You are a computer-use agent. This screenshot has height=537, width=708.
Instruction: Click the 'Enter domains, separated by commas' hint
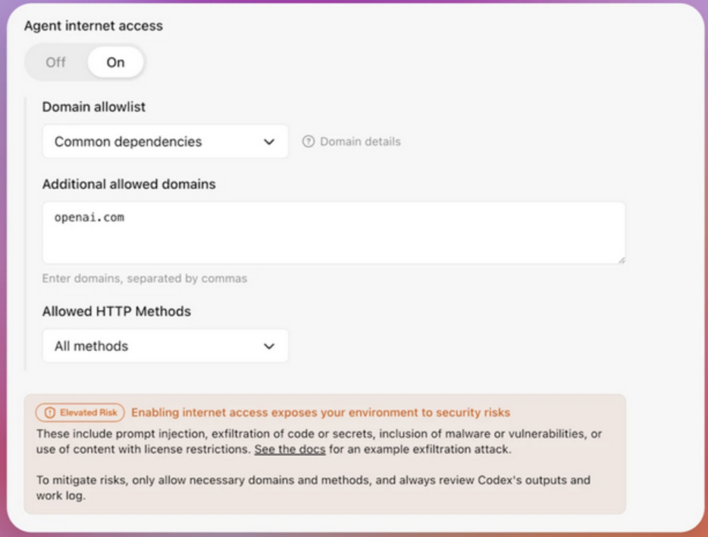click(144, 278)
